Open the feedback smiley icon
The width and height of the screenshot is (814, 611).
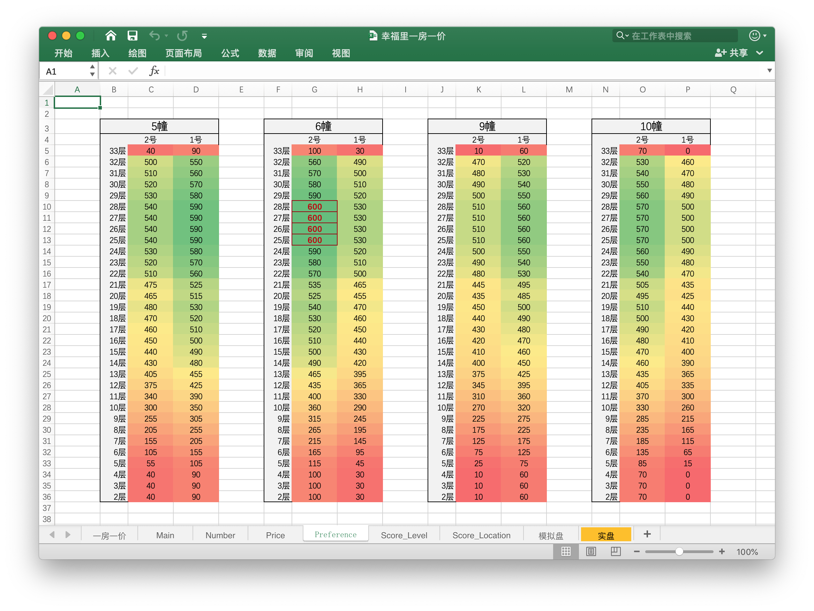pos(754,36)
